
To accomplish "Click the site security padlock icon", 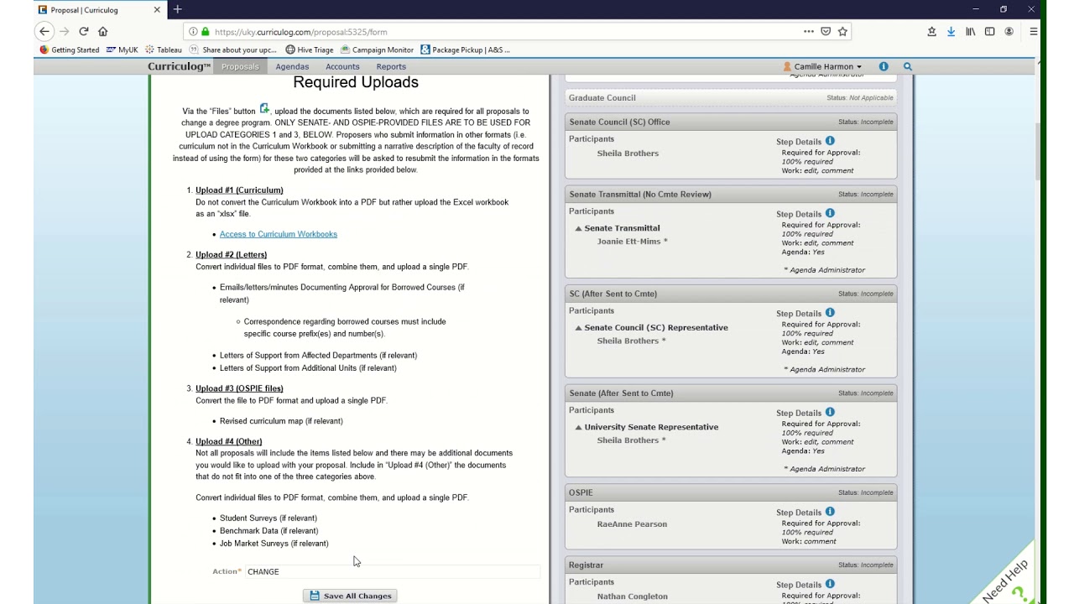I will pos(205,31).
